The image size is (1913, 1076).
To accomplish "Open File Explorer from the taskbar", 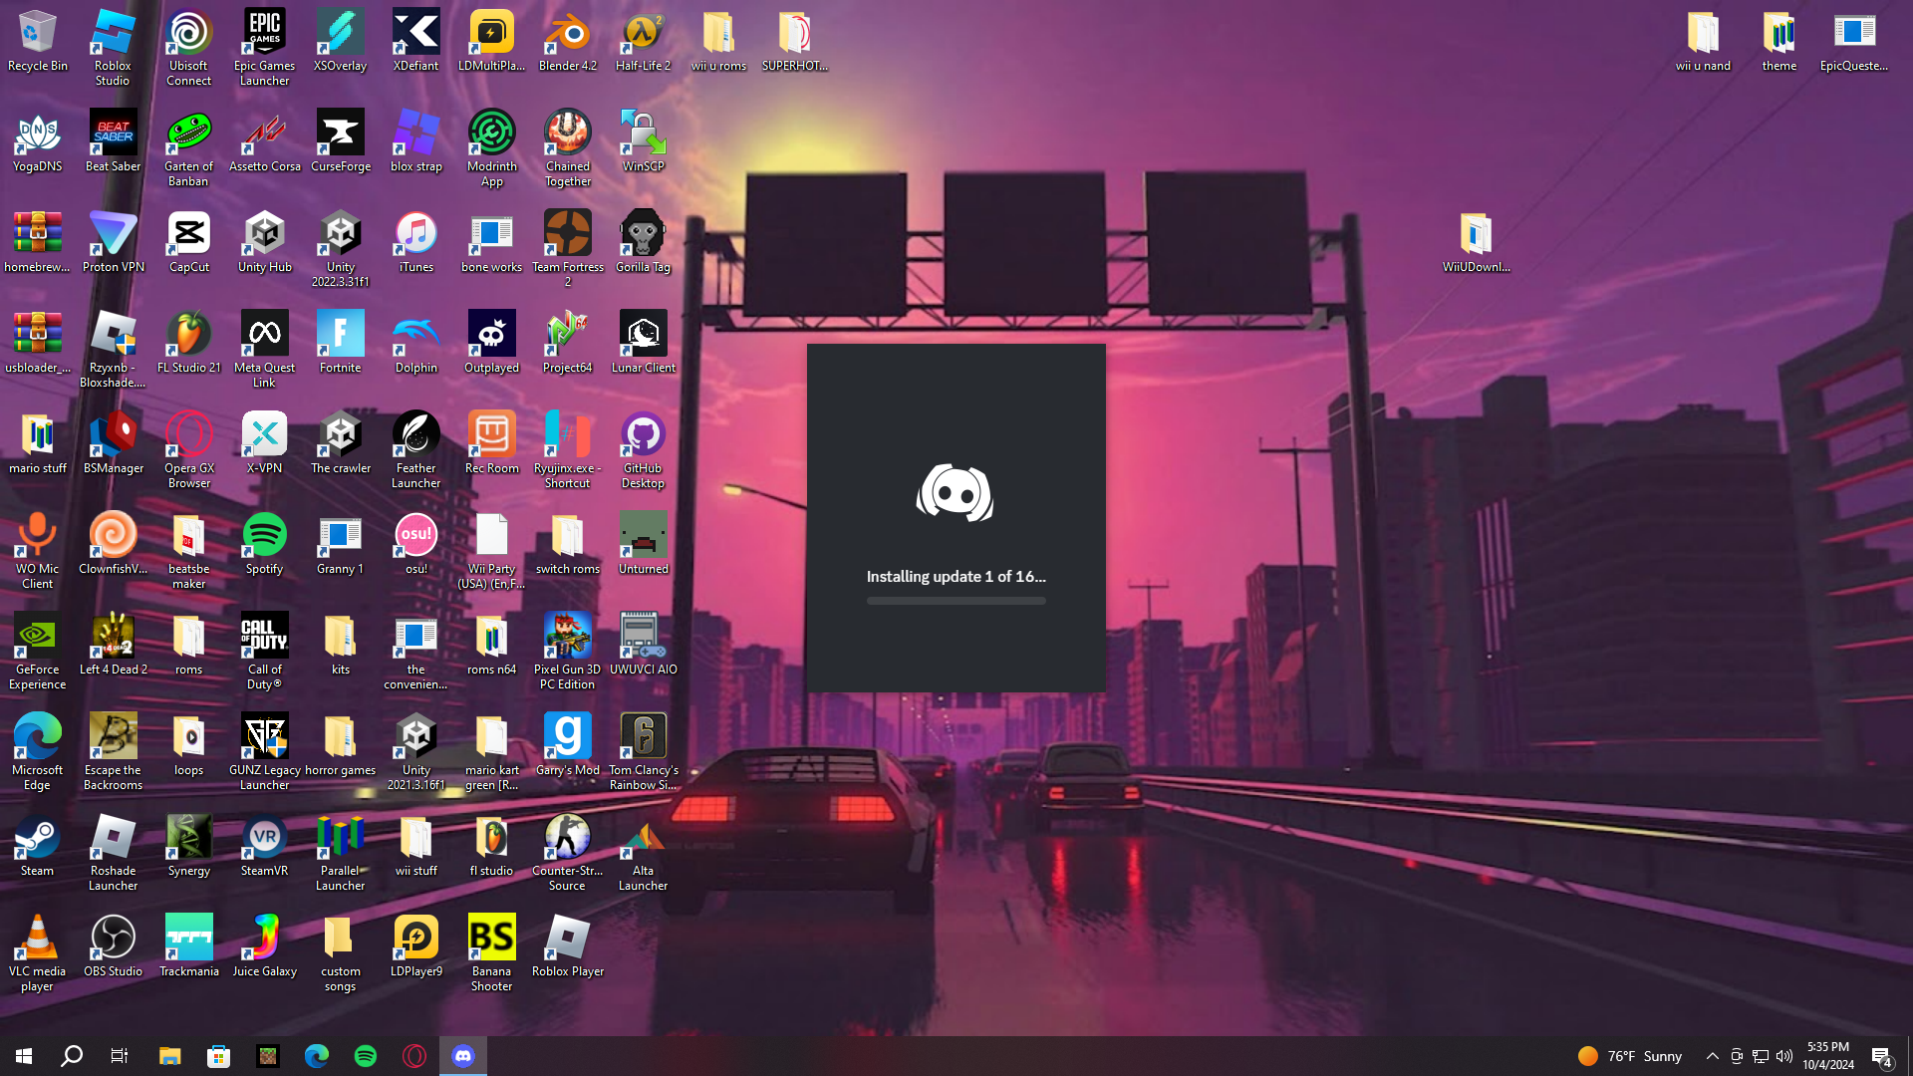I will (169, 1056).
